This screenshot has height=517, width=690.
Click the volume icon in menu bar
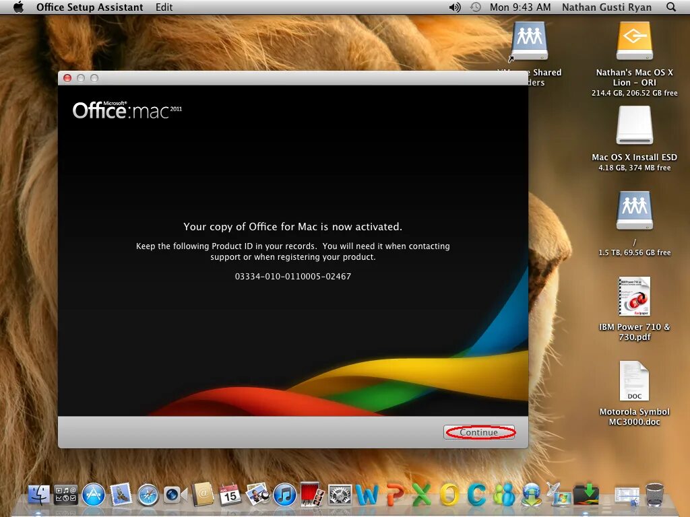455,7
